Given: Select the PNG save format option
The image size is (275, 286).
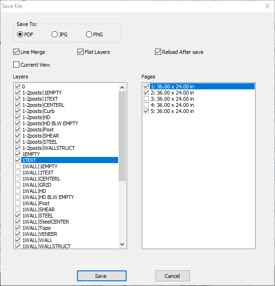Looking at the screenshot, I should coord(89,35).
